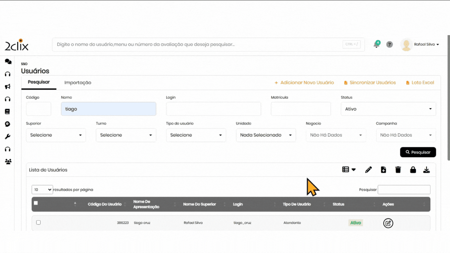This screenshot has height=253, width=450.
Task: Click the pencil edit icon in list toolbar
Action: pos(368,170)
